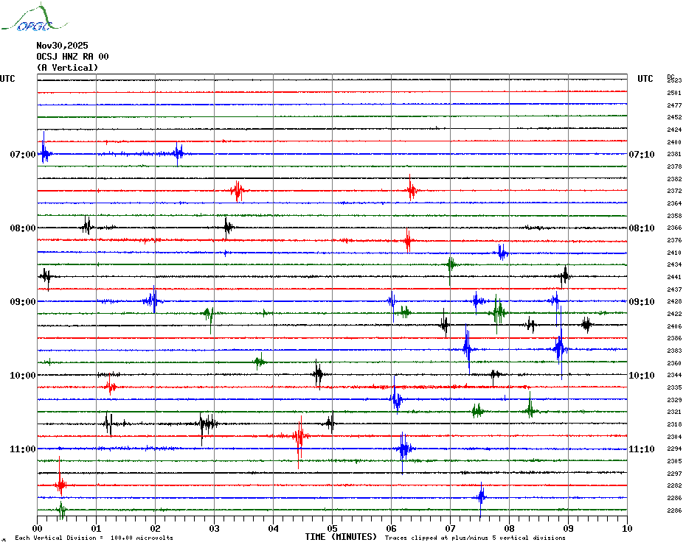Click the station label OCSJ HNZ RA 00
Image resolution: width=686 pixels, height=548 pixels.
pyautogui.click(x=72, y=57)
